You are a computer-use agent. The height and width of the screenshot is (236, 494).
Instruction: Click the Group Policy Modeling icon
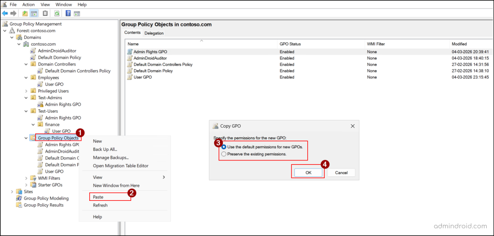click(19, 198)
